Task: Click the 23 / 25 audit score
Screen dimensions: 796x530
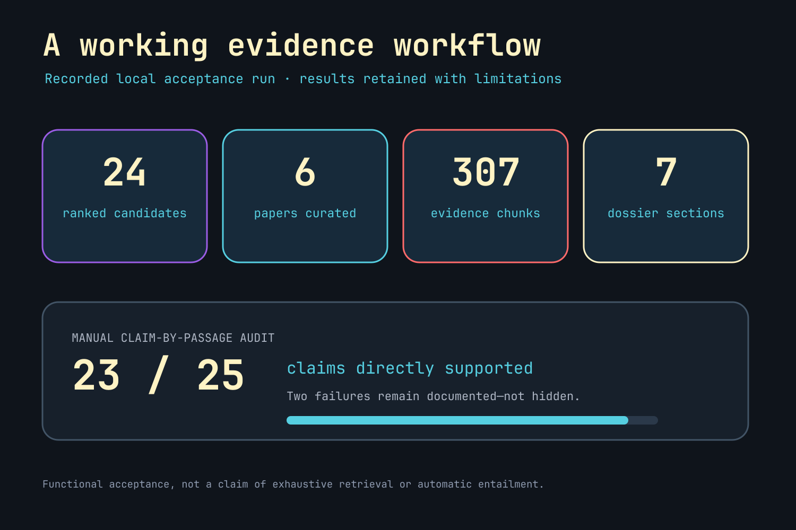Action: click(x=158, y=375)
